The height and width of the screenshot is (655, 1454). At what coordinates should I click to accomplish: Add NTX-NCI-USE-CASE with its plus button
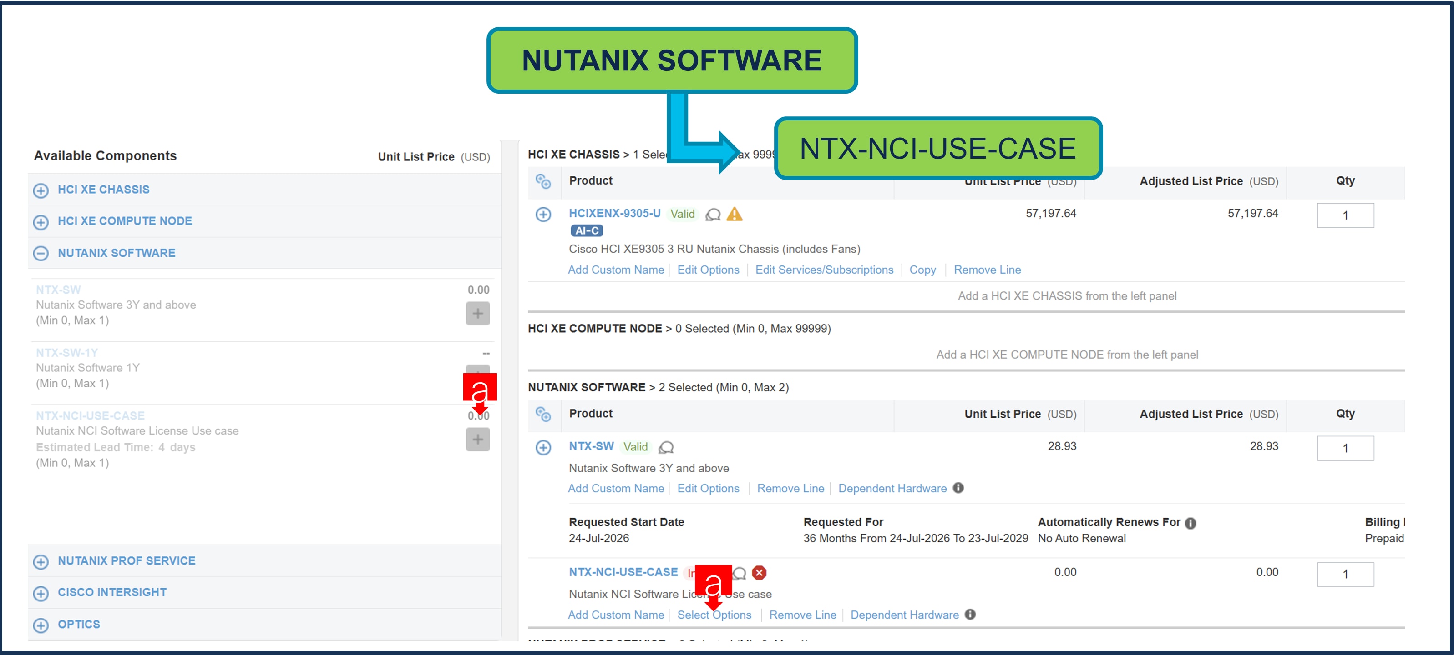(477, 439)
